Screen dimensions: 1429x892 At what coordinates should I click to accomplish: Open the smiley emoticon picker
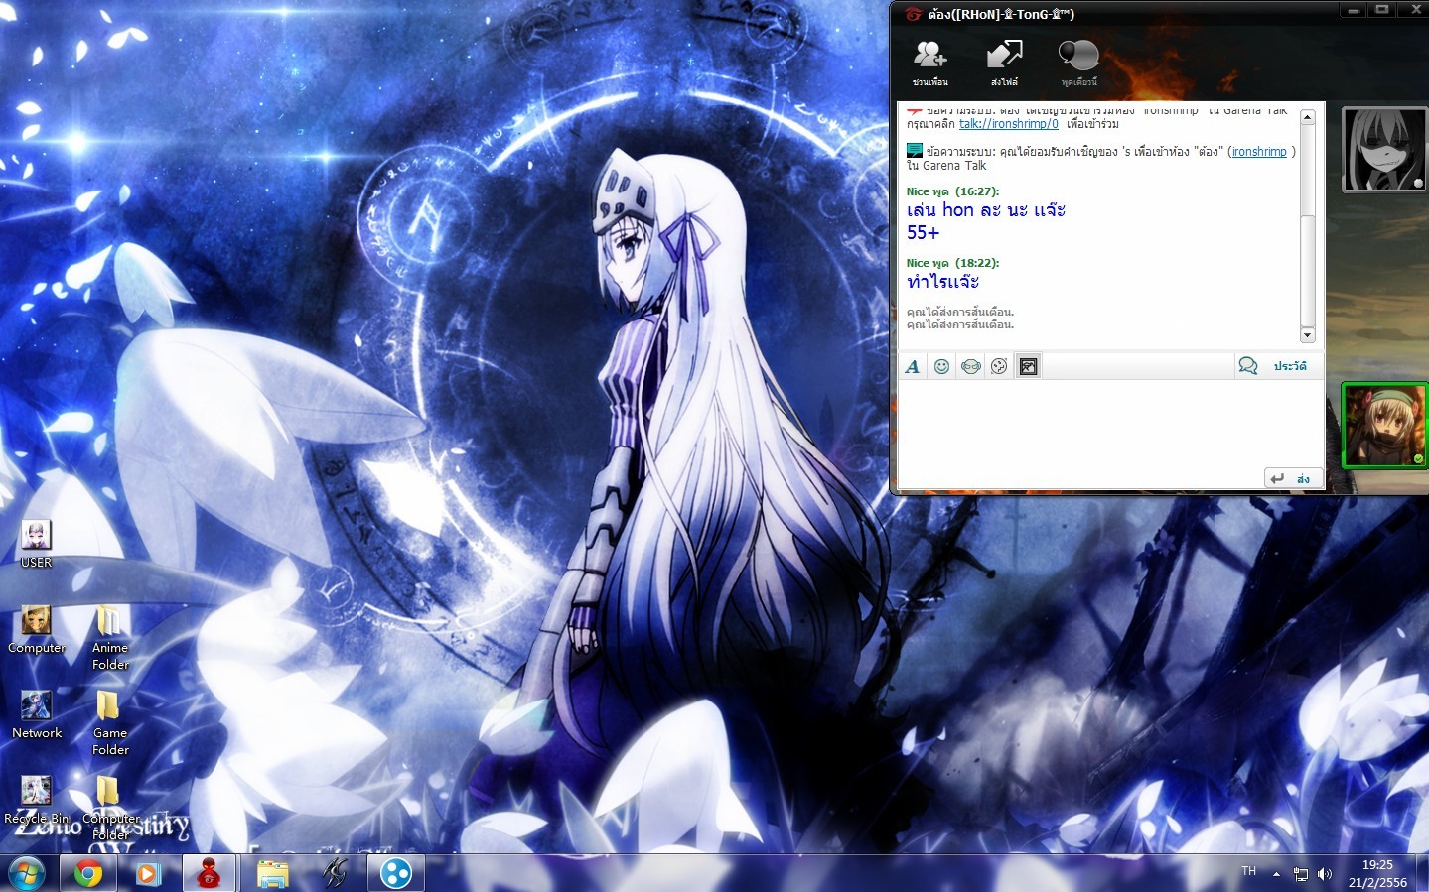(x=941, y=366)
